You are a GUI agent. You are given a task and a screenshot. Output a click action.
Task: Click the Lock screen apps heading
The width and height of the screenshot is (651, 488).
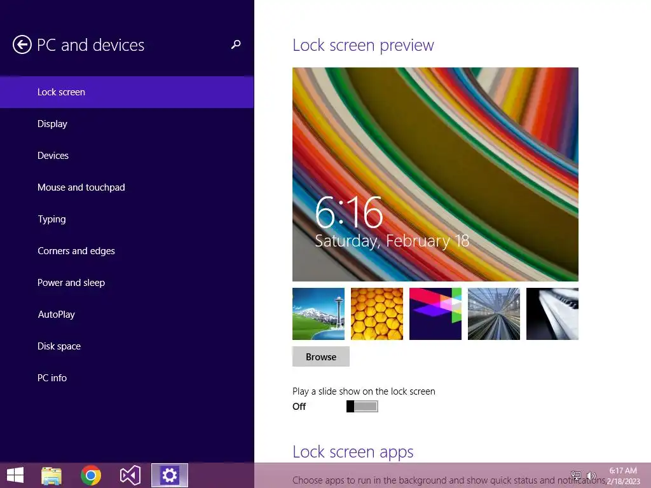coord(353,452)
